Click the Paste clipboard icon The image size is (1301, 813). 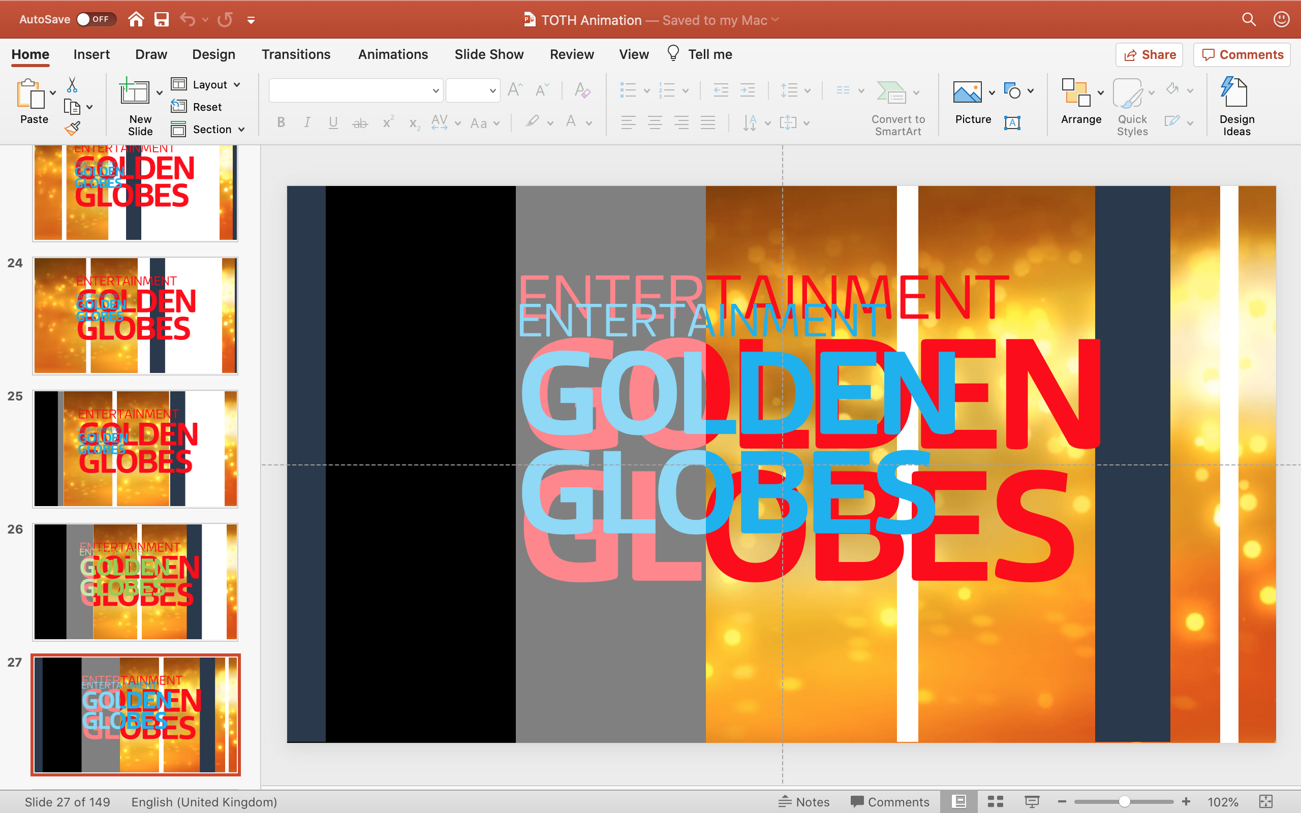[31, 94]
